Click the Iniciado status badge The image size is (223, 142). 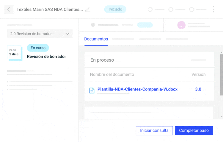(x=115, y=9)
